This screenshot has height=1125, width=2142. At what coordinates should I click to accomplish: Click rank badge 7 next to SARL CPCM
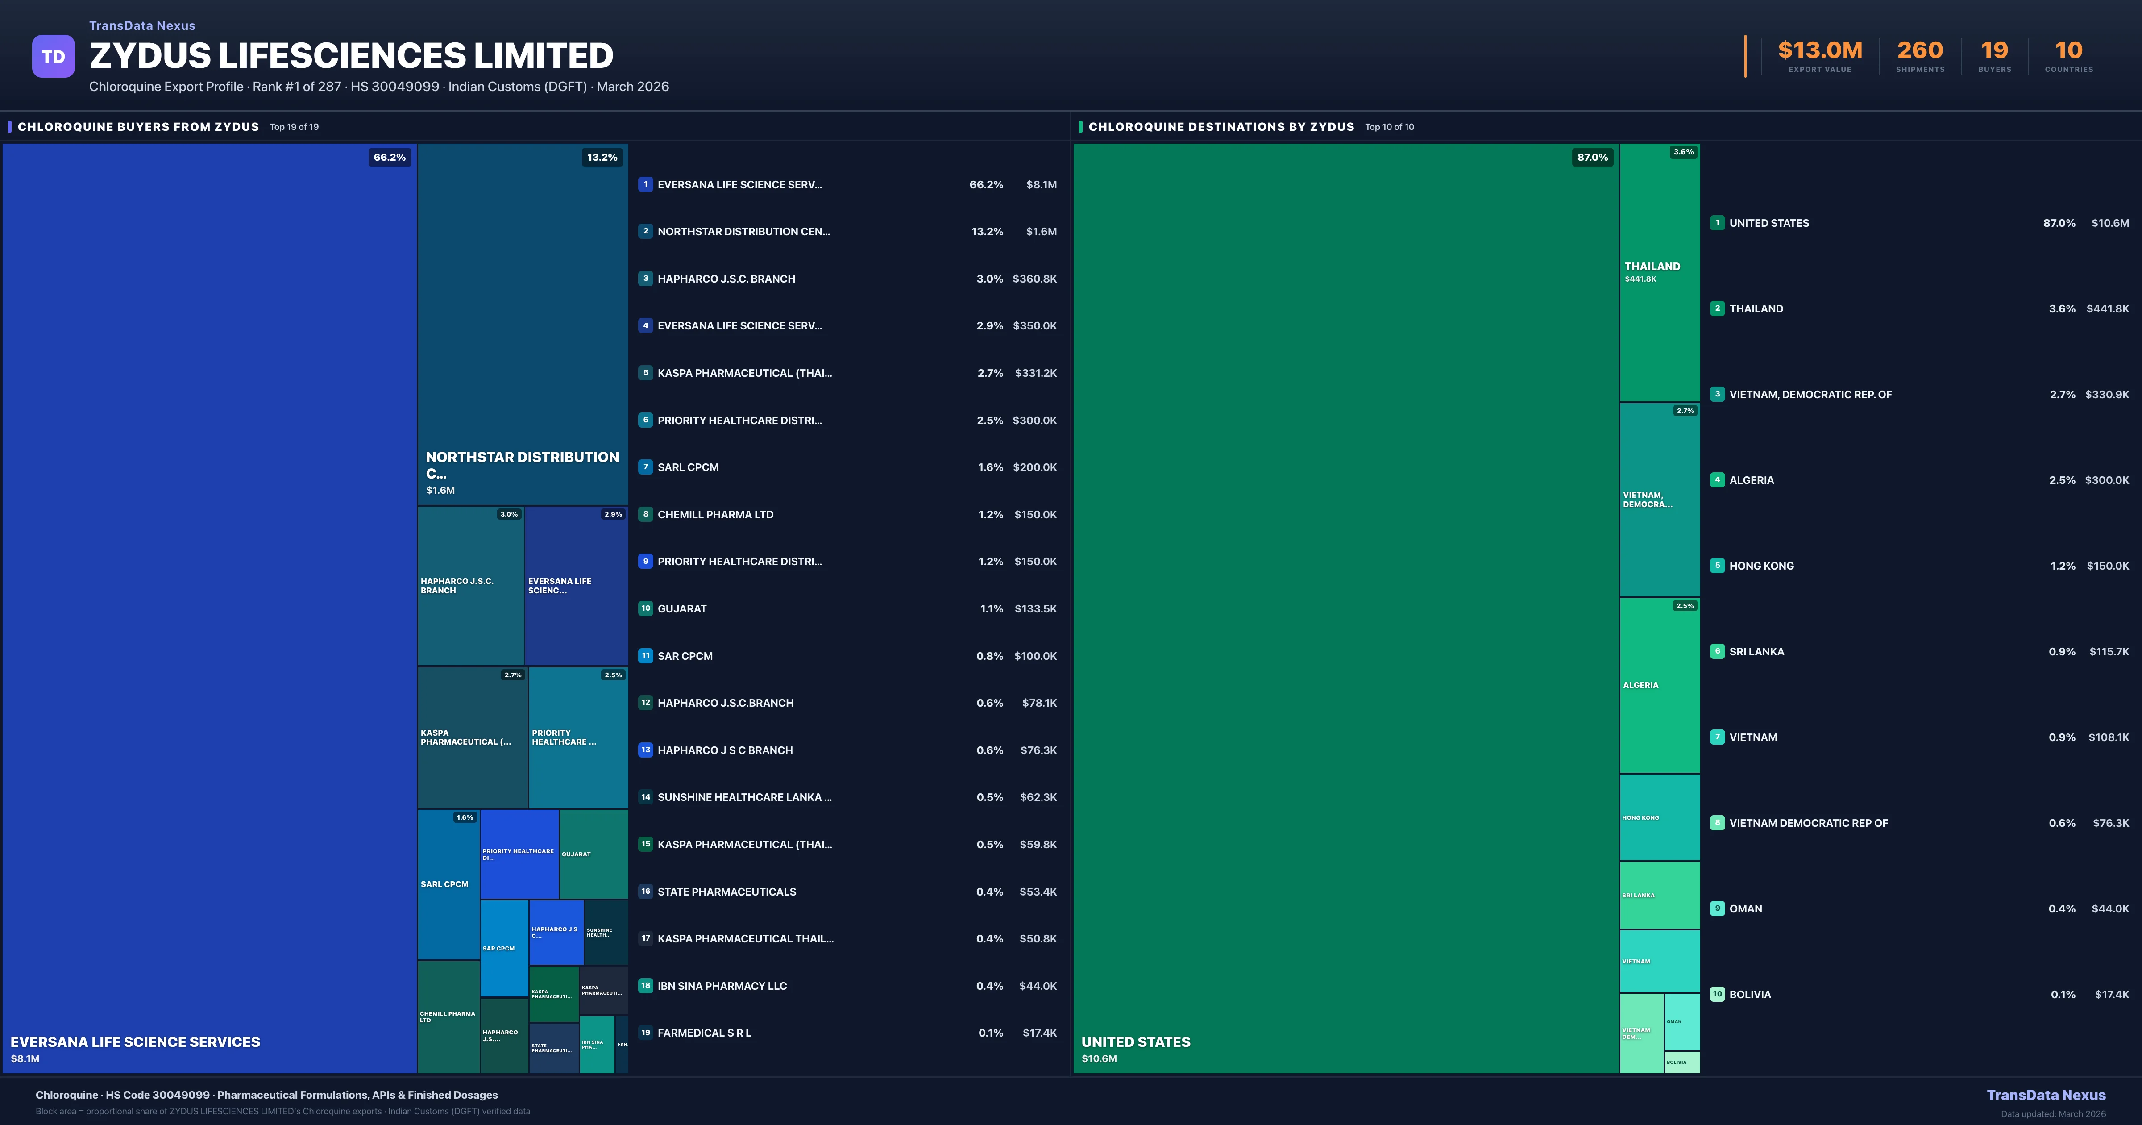645,467
